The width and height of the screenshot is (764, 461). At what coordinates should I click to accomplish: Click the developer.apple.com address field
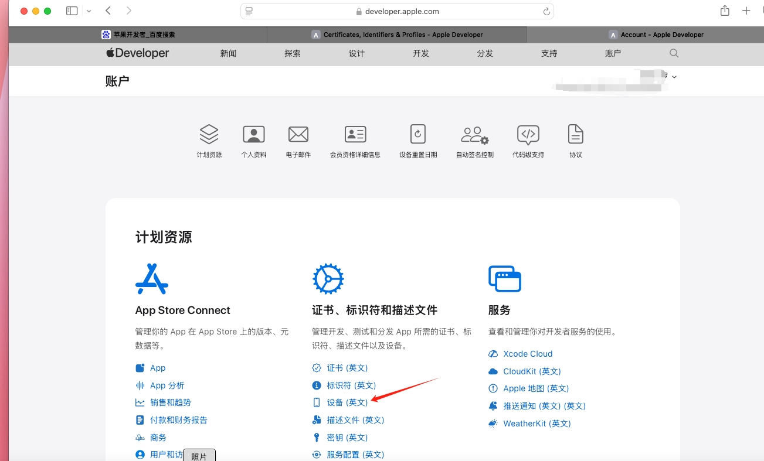point(397,11)
